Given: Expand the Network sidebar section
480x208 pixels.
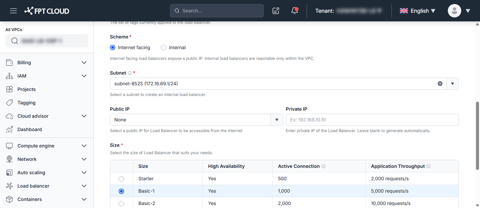Looking at the screenshot, I should point(84,159).
